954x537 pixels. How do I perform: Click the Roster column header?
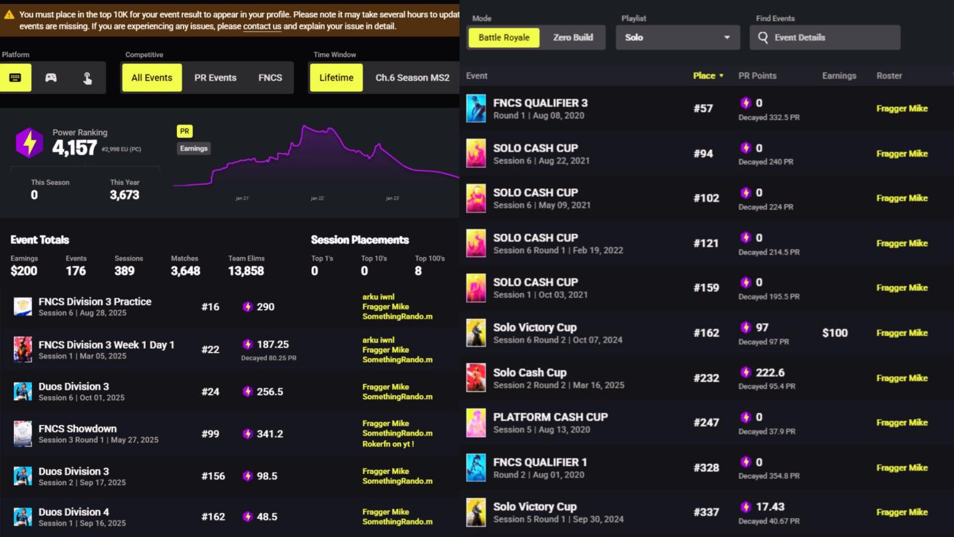(889, 76)
